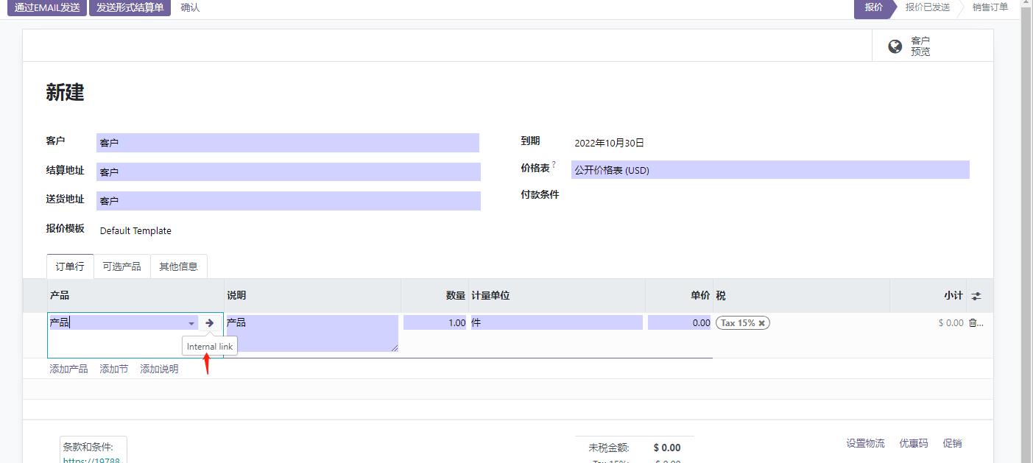
Task: Click the 数量 quantity input field
Action: click(435, 322)
